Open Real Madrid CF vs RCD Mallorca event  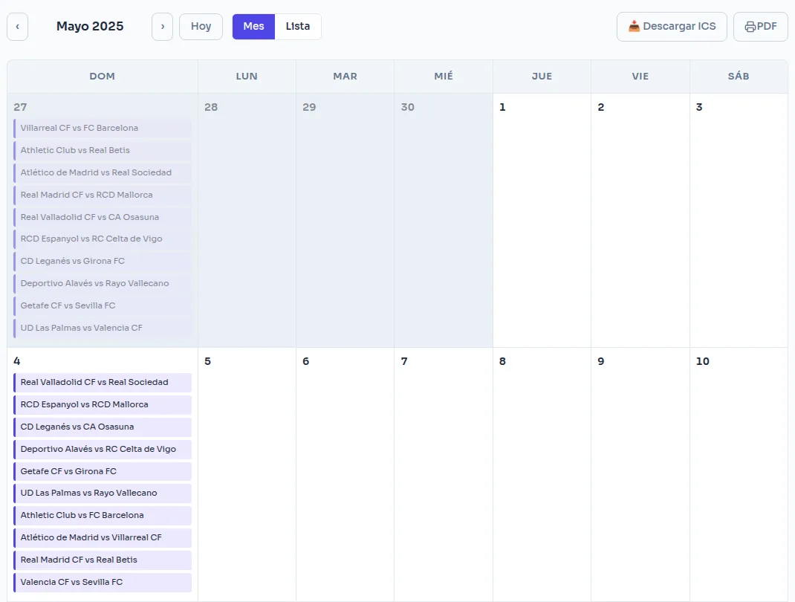coord(103,195)
